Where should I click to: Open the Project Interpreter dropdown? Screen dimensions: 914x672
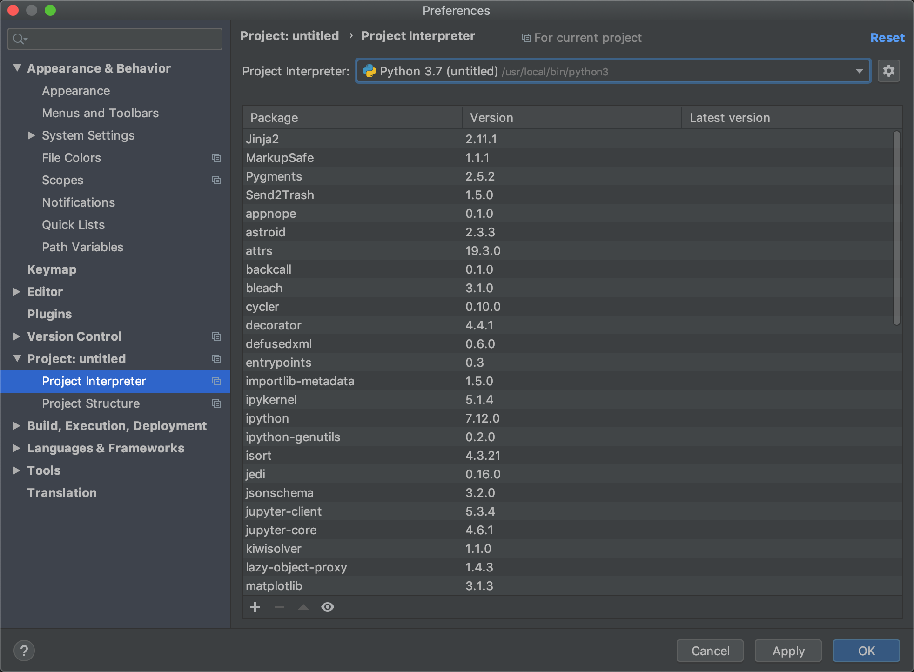point(859,71)
